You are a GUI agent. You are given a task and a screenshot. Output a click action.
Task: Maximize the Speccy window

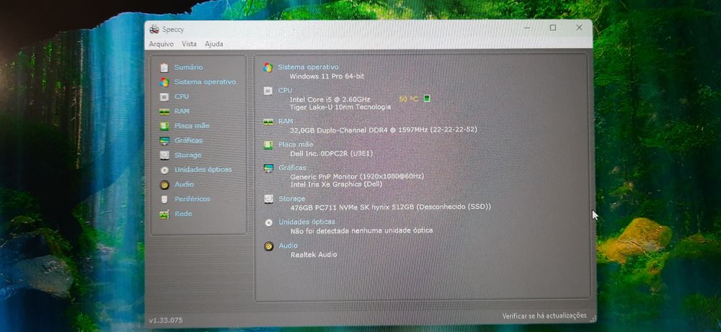tap(553, 28)
